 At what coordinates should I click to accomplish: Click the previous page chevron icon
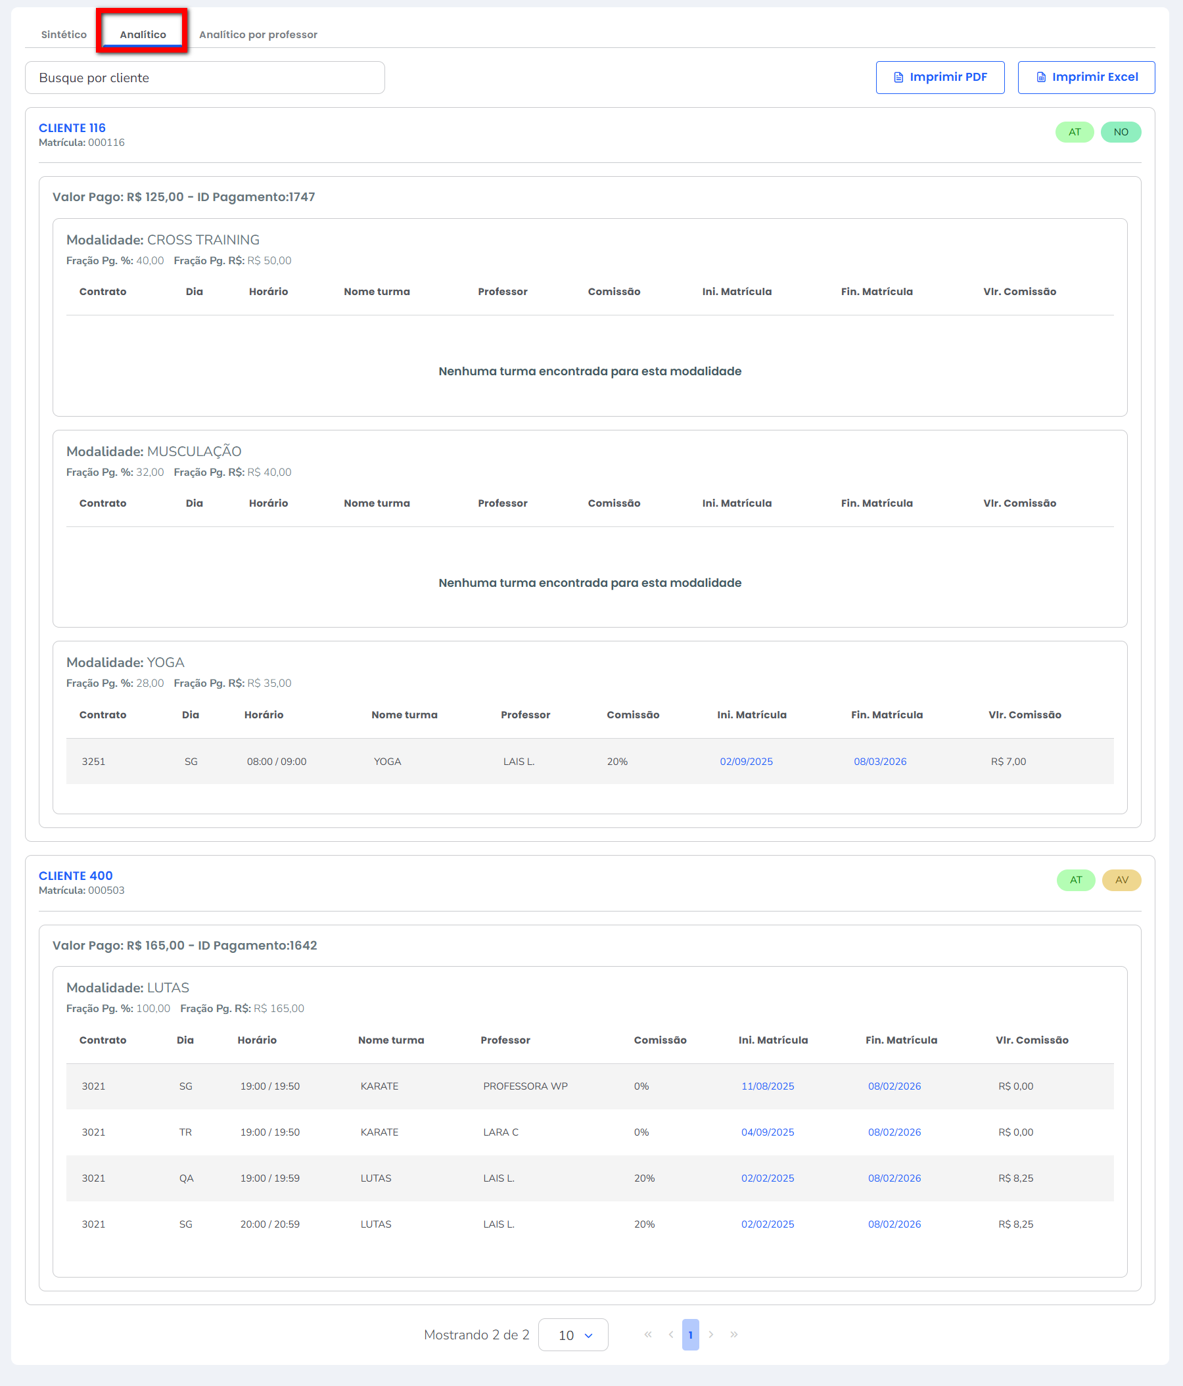pyautogui.click(x=670, y=1335)
